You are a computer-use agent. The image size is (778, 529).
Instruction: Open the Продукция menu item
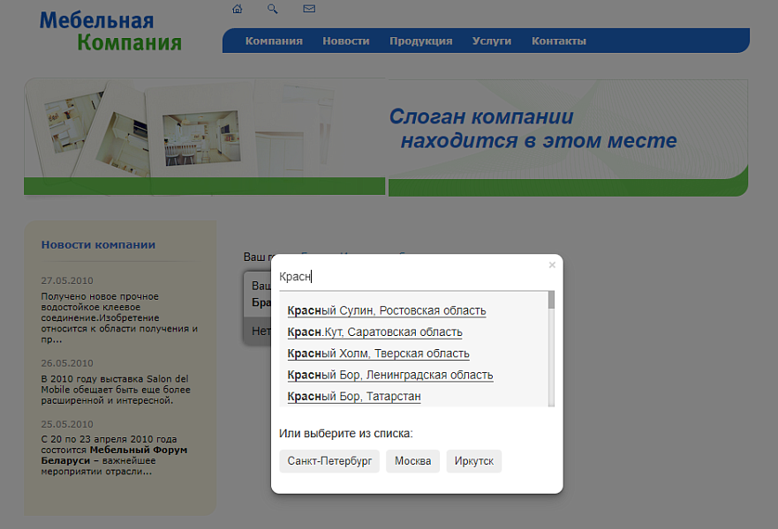420,40
